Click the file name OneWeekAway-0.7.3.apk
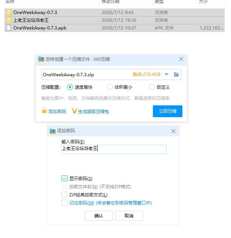The image size is (231, 238). [x=40, y=28]
